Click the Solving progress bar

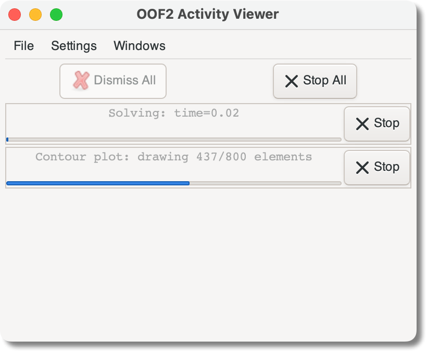[173, 139]
